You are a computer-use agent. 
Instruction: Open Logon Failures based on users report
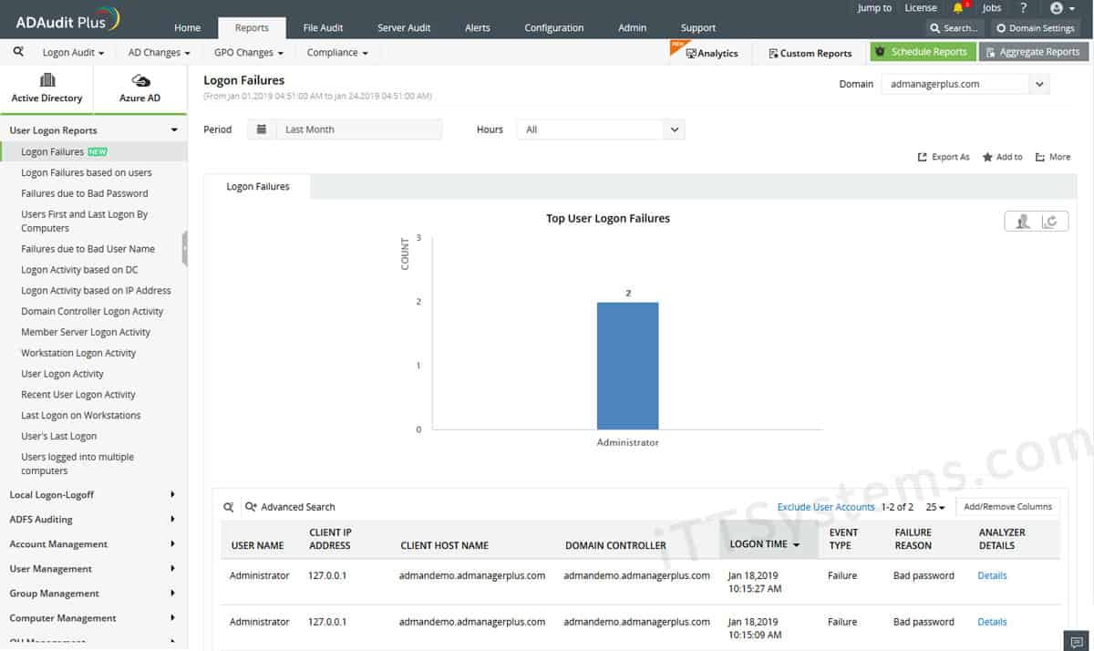(87, 172)
